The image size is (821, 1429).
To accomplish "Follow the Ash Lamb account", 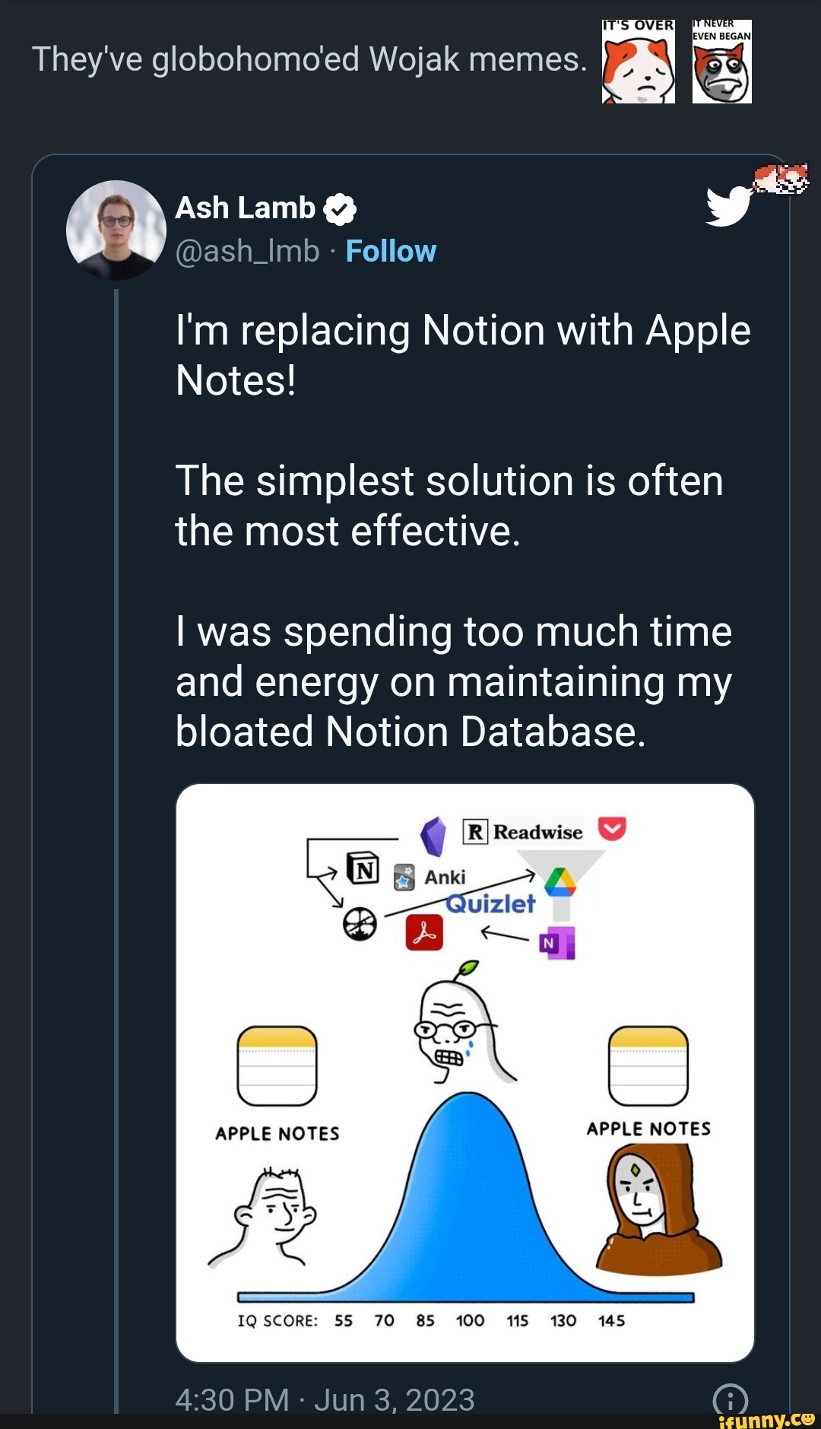I will pos(391,251).
